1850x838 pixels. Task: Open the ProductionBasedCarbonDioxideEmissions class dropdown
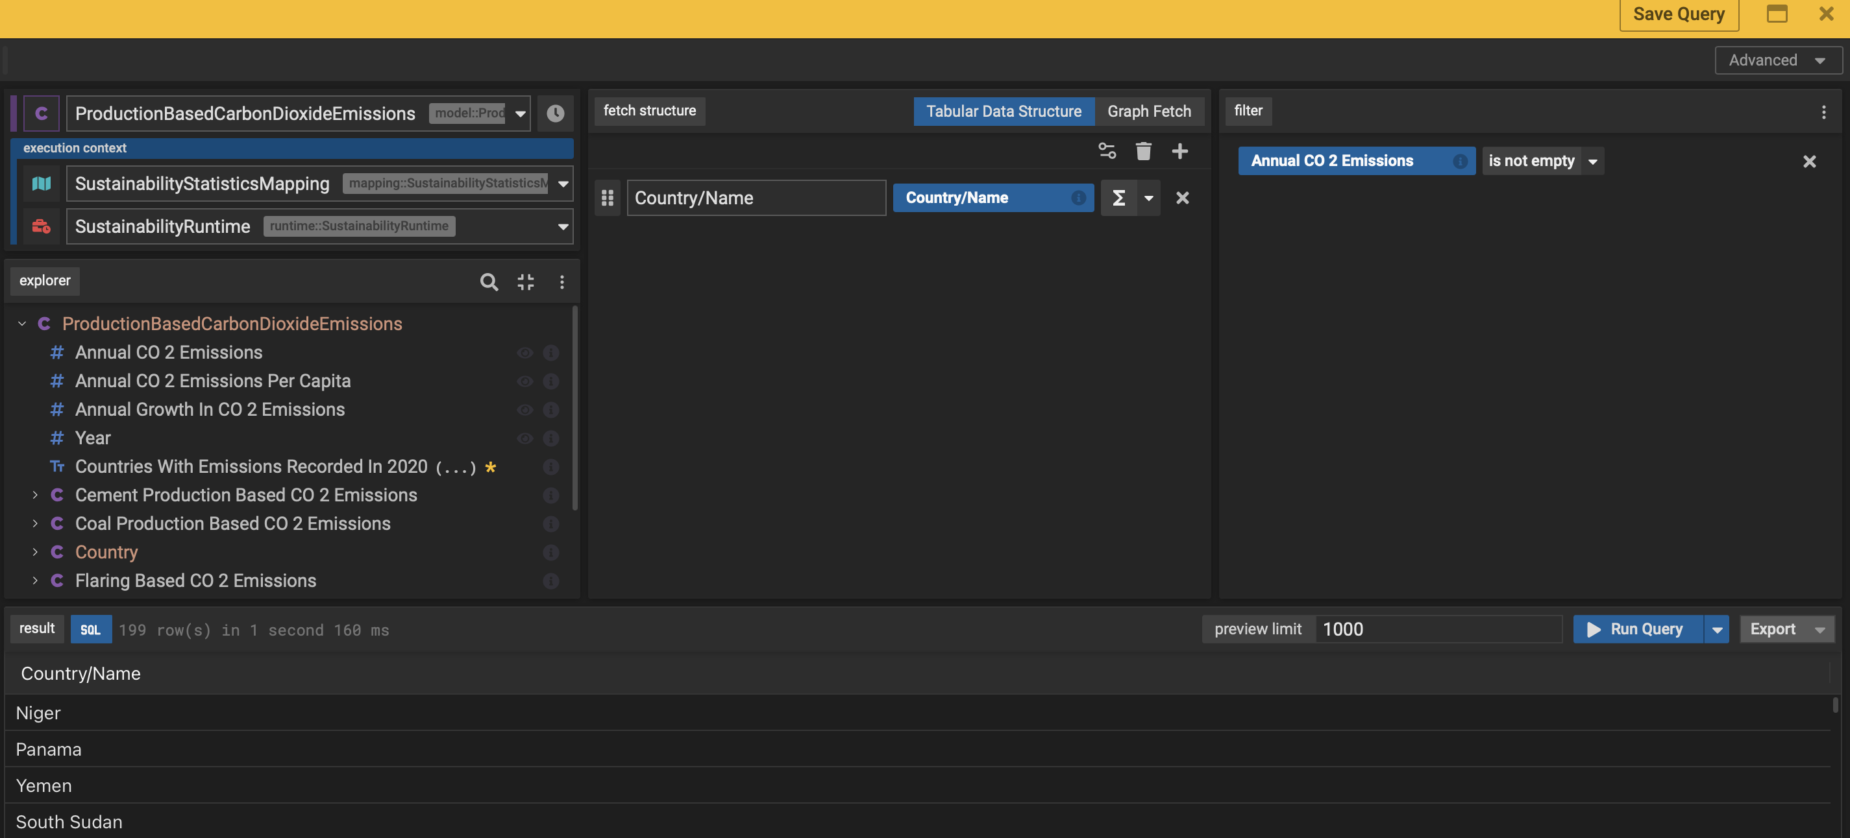click(x=520, y=114)
